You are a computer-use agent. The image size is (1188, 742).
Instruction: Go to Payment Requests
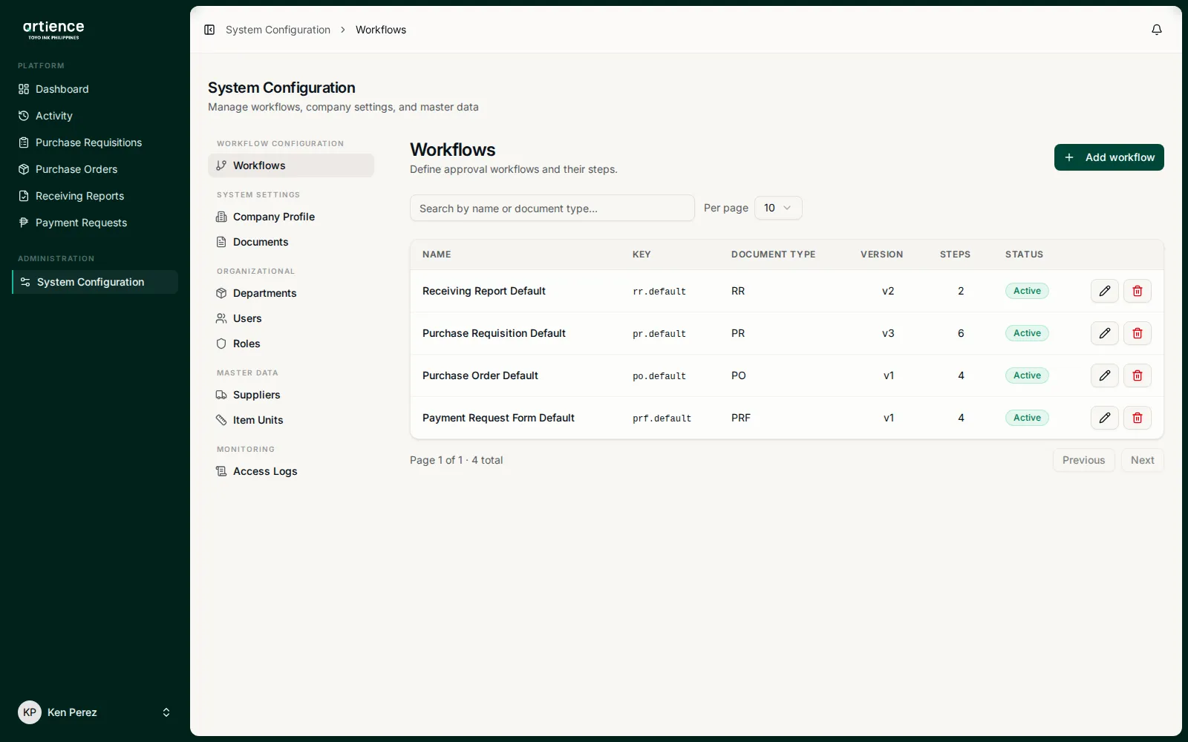tap(95, 223)
